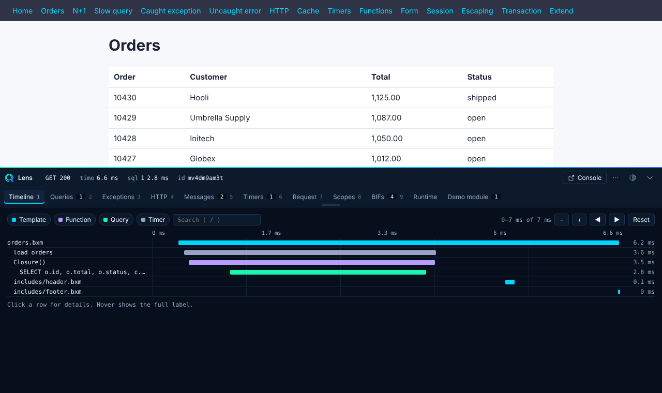Show the Messages tab

click(x=208, y=197)
